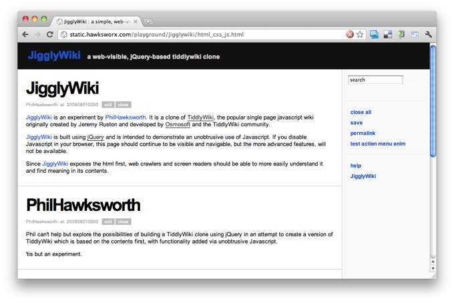The height and width of the screenshot is (303, 454).
Task: Click edit on the PhilHawksworth article
Action: pyautogui.click(x=108, y=222)
